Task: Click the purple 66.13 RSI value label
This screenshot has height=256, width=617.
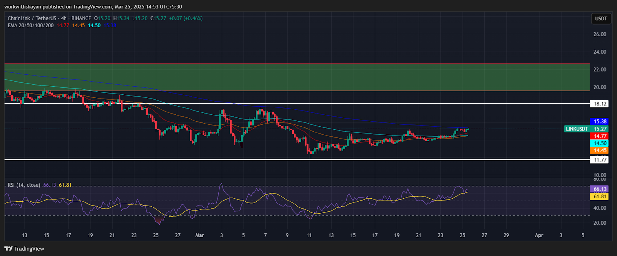Action: pyautogui.click(x=600, y=189)
